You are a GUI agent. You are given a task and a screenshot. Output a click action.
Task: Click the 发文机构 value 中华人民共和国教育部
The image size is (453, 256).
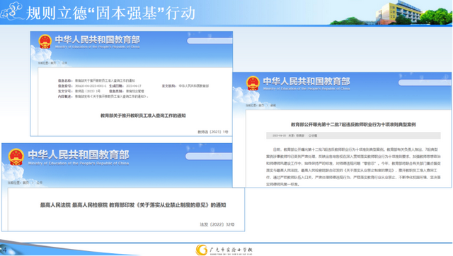(193, 86)
